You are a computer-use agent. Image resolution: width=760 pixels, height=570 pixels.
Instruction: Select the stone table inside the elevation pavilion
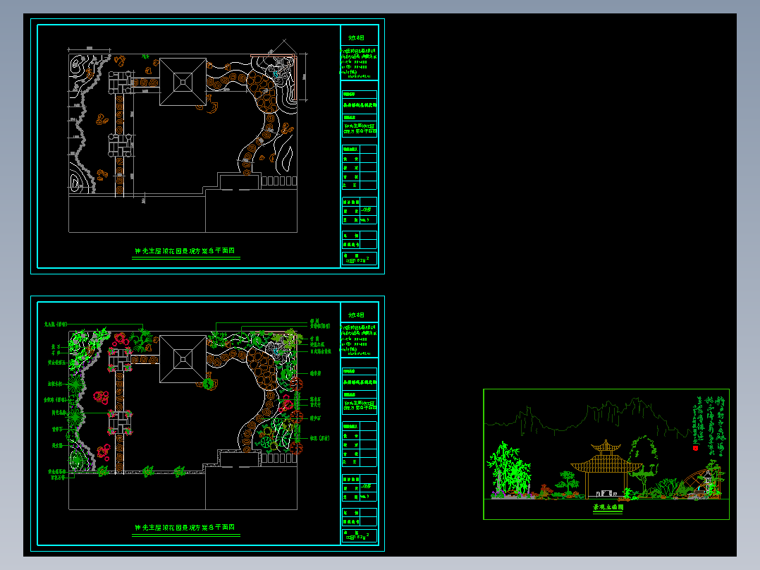(x=606, y=493)
